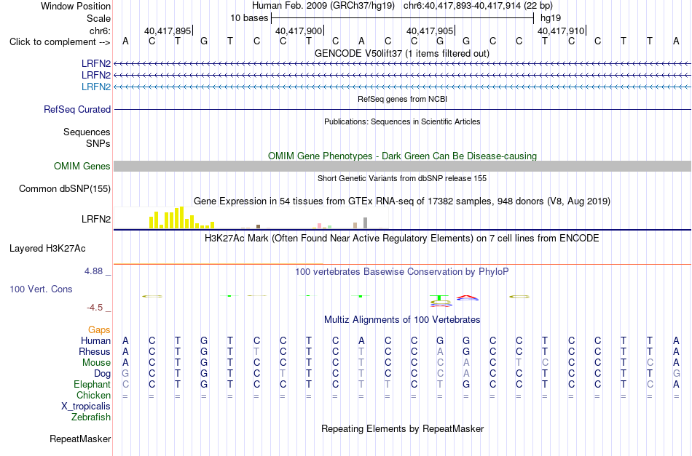Click the LRFN2 GTEx expression label

[95, 219]
